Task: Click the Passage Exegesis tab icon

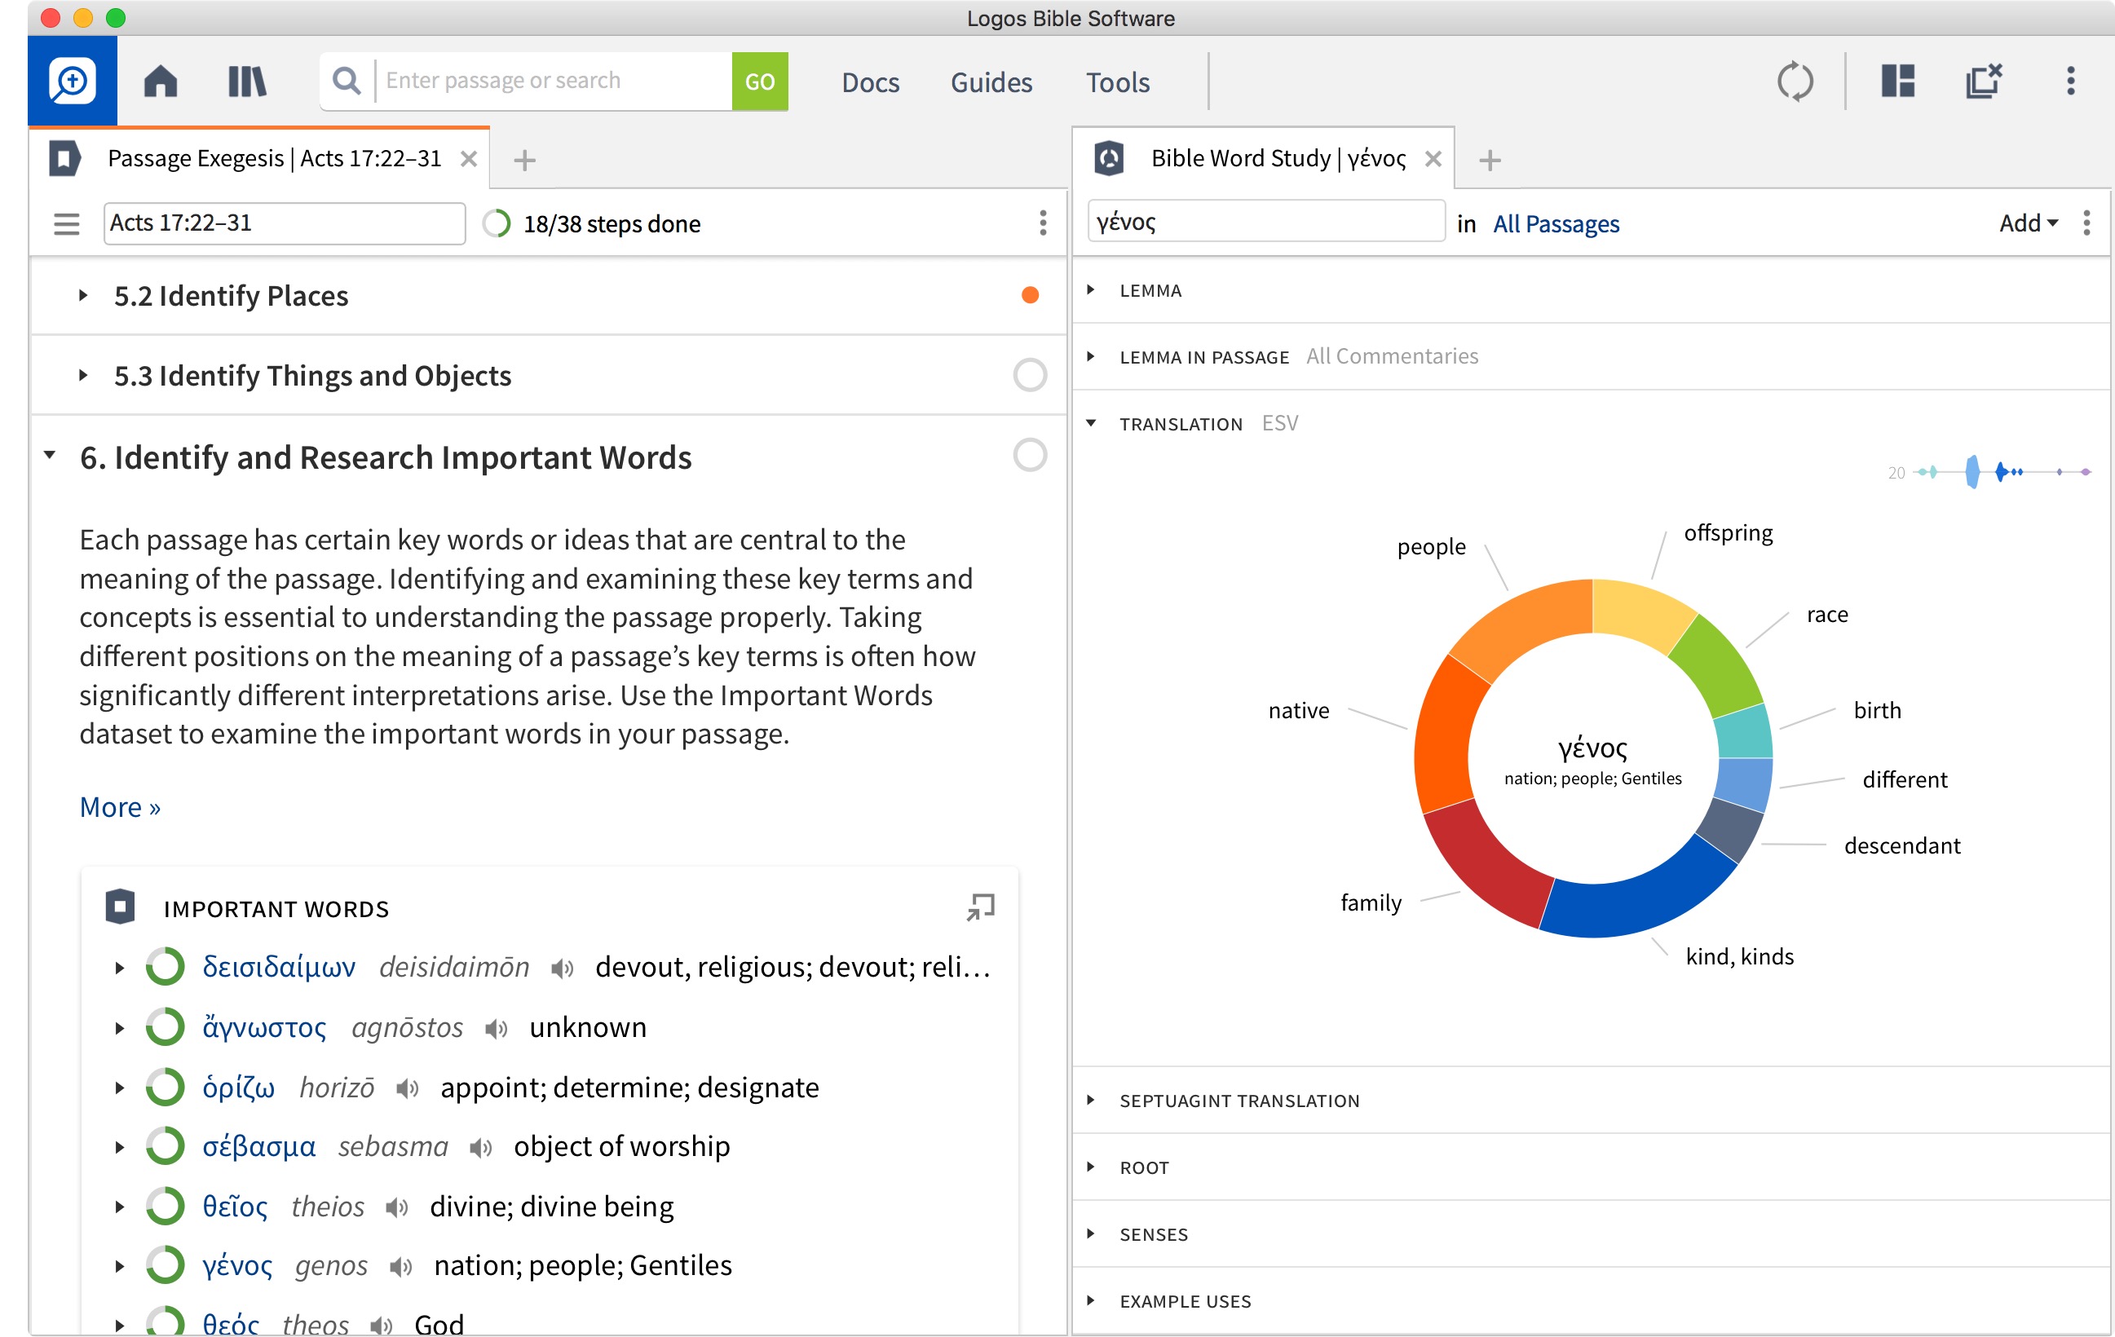Action: 64,159
